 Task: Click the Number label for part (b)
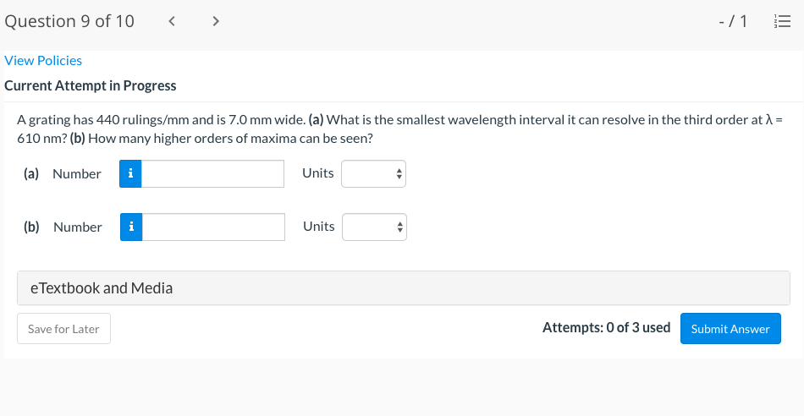click(77, 227)
